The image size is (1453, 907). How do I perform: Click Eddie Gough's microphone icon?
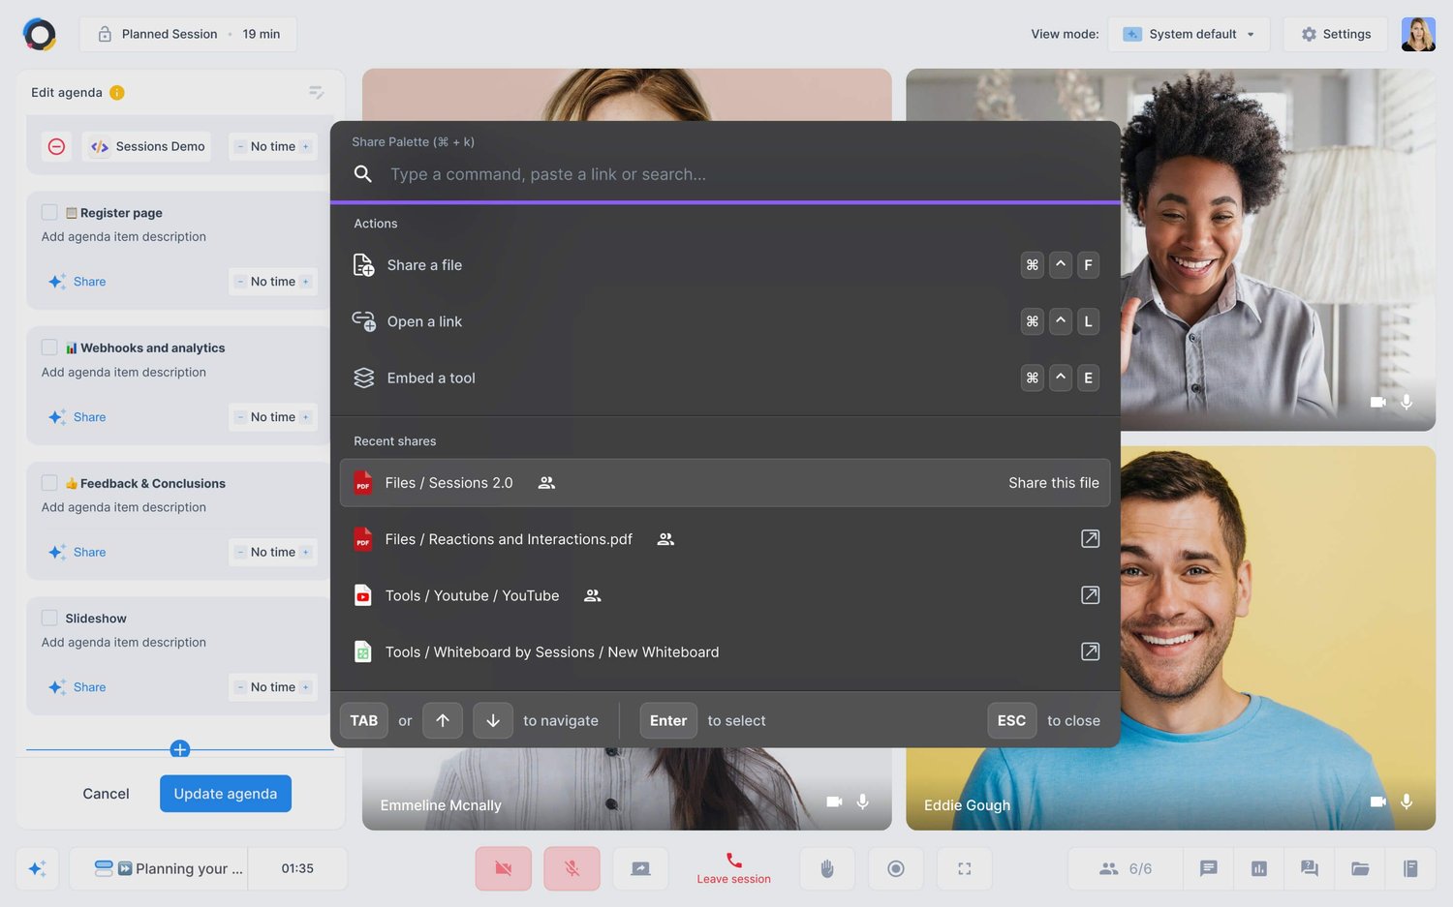coord(1407,801)
